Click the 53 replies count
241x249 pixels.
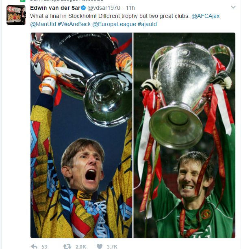click(44, 247)
